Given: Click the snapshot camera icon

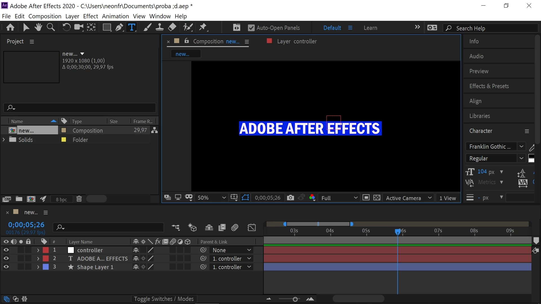Looking at the screenshot, I should click(x=291, y=198).
